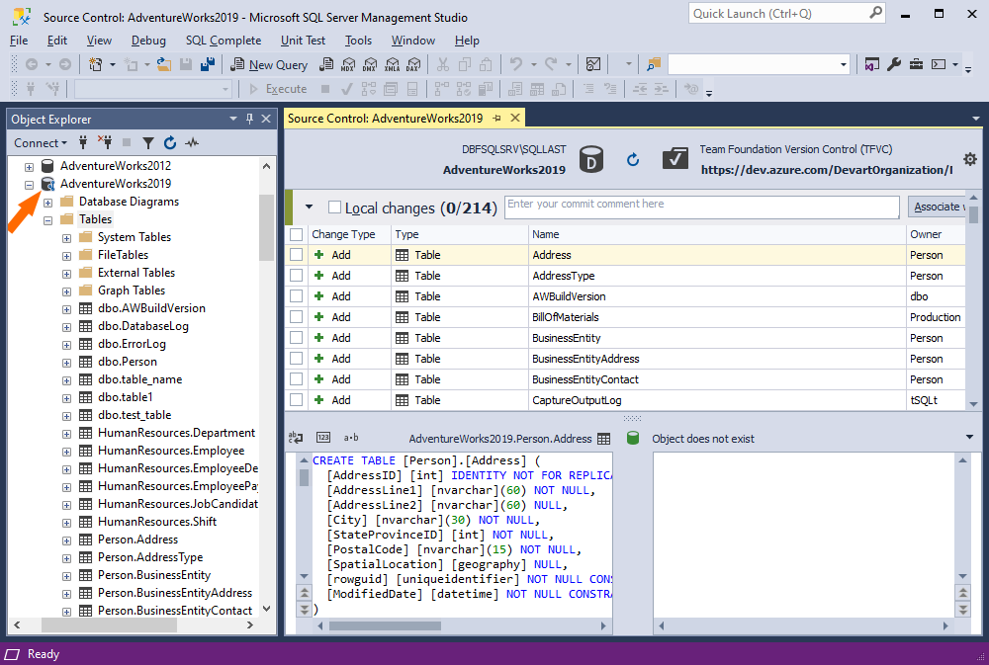Check the Address row checkbox
This screenshot has height=665, width=989.
(296, 255)
